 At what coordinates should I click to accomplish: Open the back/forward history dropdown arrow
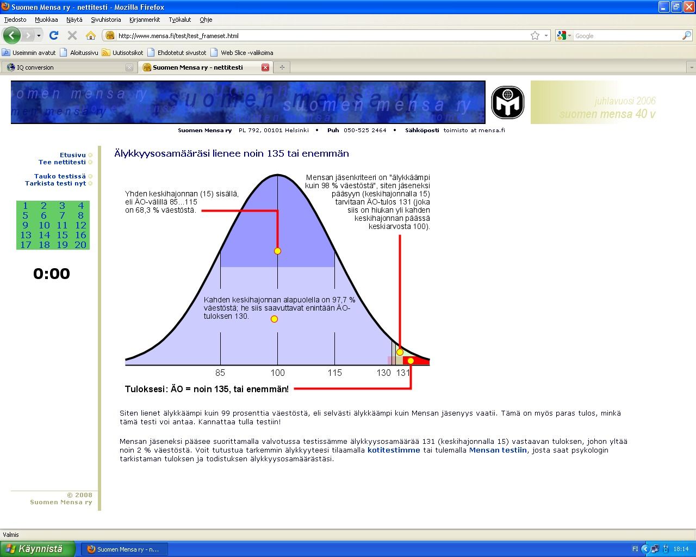point(39,35)
